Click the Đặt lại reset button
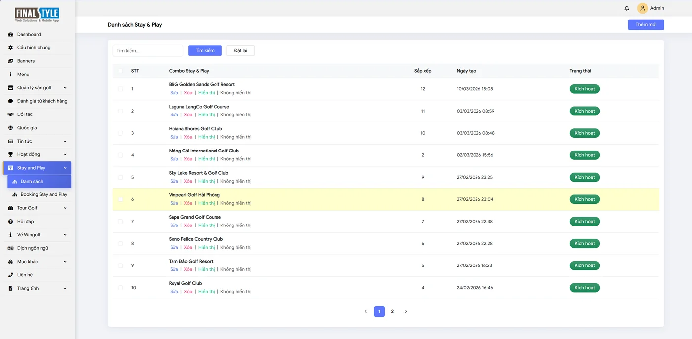 [241, 51]
